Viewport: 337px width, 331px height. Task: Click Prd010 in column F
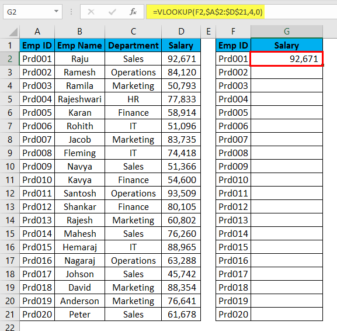233,180
